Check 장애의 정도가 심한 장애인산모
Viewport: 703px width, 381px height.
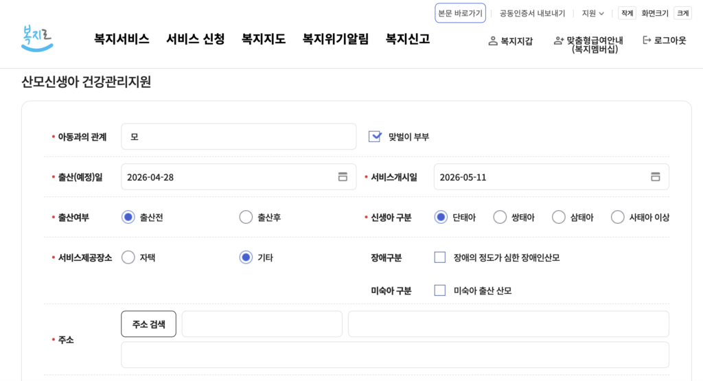click(x=440, y=257)
